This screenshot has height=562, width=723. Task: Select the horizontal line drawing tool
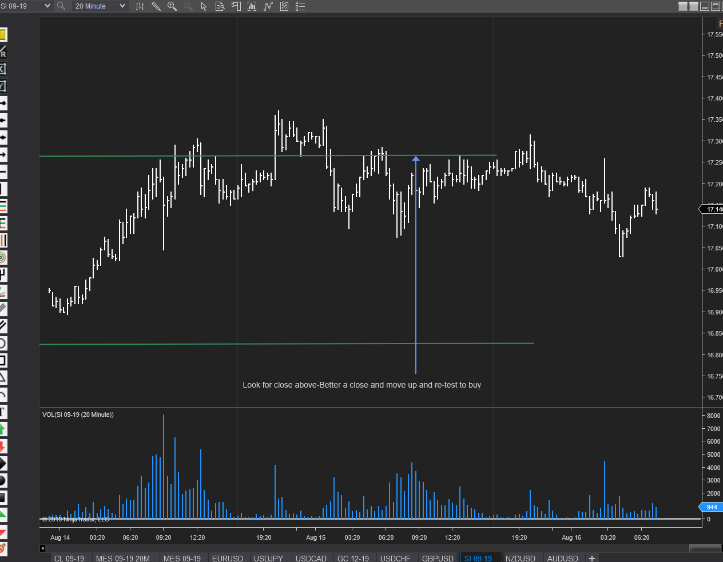pos(3,172)
